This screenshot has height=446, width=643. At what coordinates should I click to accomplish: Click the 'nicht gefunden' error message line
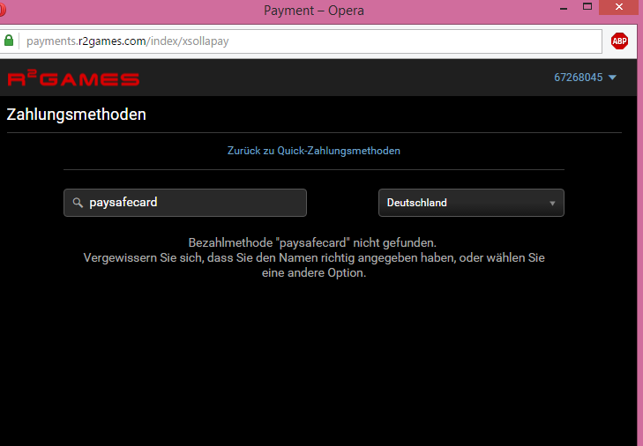click(x=313, y=242)
